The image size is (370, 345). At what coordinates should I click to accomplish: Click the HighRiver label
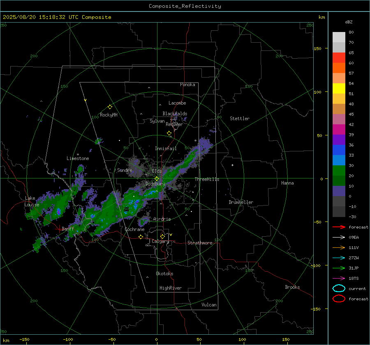coord(171,288)
